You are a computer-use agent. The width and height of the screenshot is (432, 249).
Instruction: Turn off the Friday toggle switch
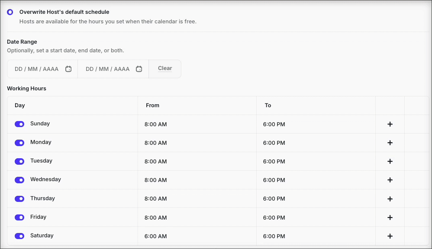(x=19, y=217)
